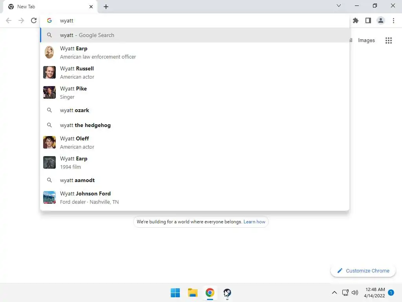Click the Chrome taskbar icon
This screenshot has height=302, width=402.
pos(210,293)
